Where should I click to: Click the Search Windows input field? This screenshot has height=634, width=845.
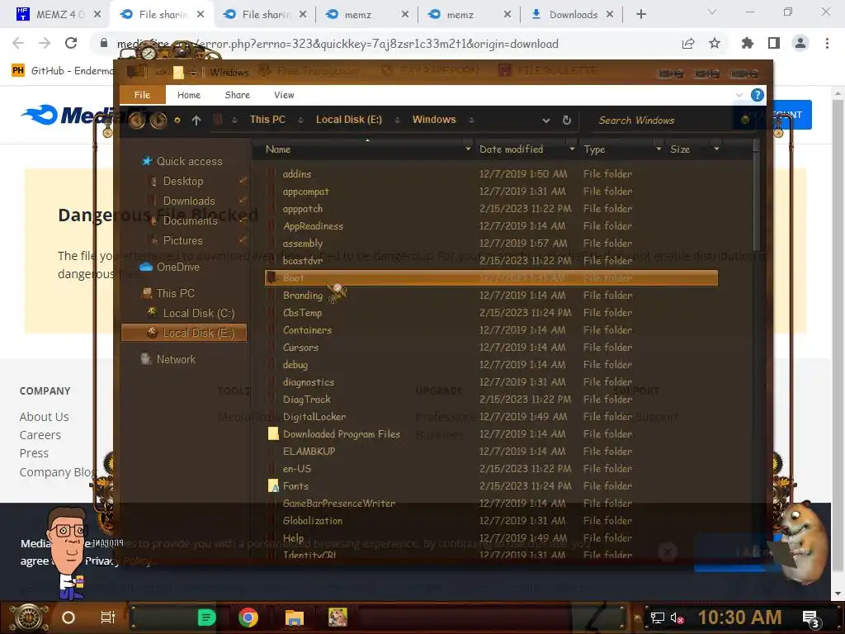660,121
